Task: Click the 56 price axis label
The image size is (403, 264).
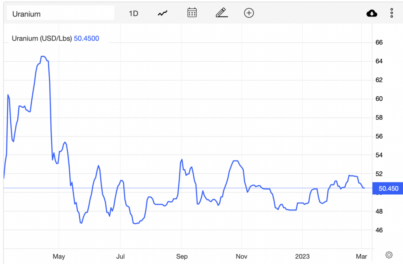Action: 379,136
